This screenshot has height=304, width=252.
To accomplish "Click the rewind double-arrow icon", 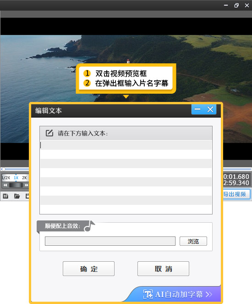I will click(x=5, y=185).
